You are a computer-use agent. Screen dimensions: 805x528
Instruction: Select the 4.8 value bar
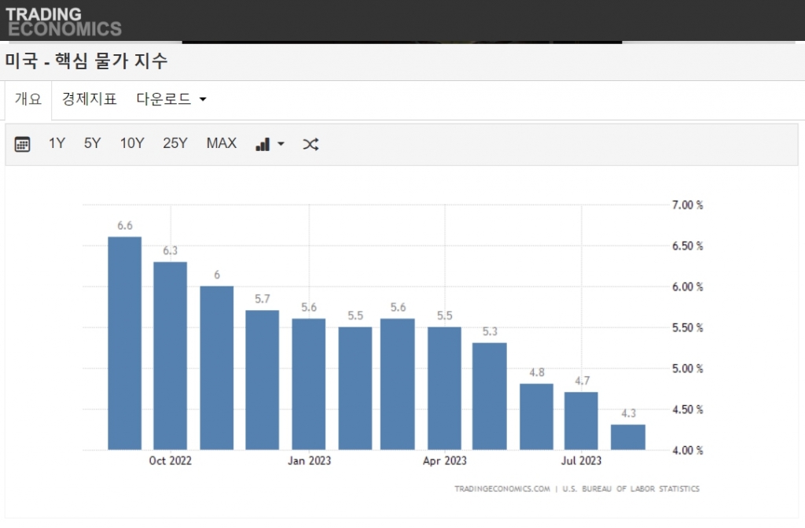tap(536, 416)
